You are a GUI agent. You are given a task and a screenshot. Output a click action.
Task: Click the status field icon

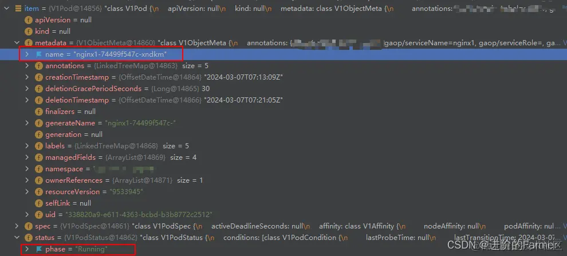pyautogui.click(x=28, y=238)
